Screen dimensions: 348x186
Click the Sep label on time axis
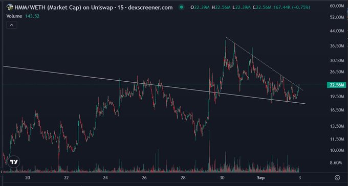[x=261, y=178]
